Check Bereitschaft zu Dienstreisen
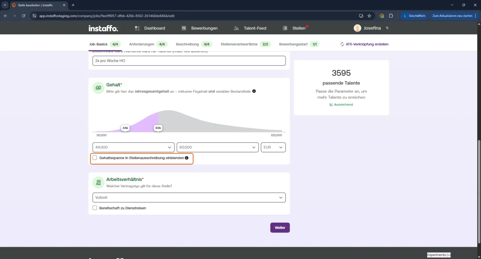 95,208
